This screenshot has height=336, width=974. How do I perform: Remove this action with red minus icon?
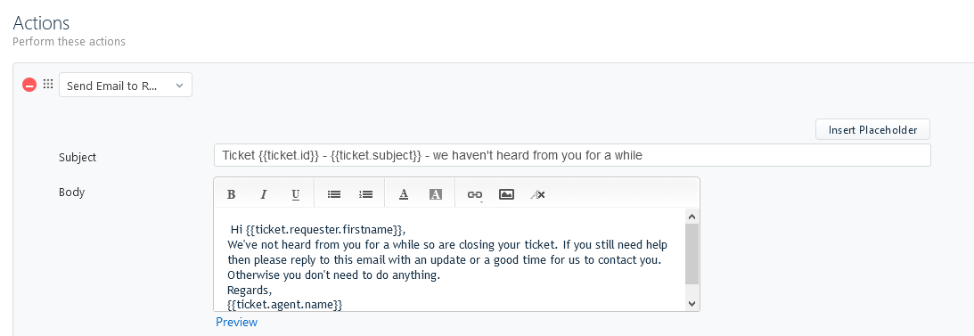(29, 85)
